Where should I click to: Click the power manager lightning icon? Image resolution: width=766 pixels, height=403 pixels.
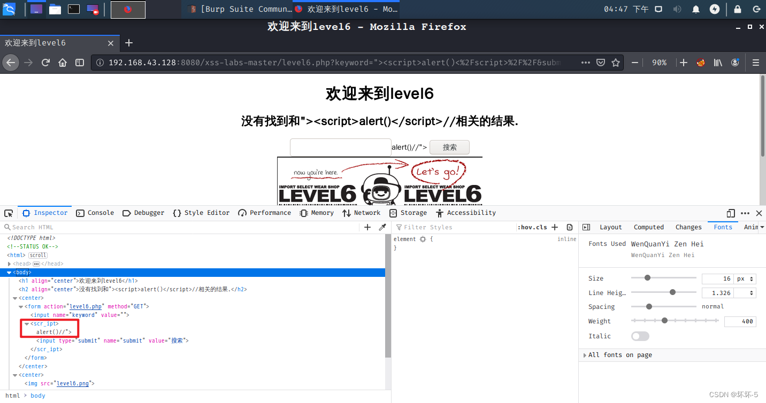tap(715, 9)
